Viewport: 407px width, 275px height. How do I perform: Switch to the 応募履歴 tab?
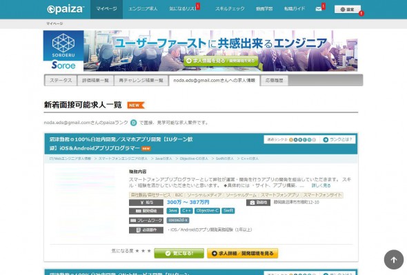(x=274, y=81)
